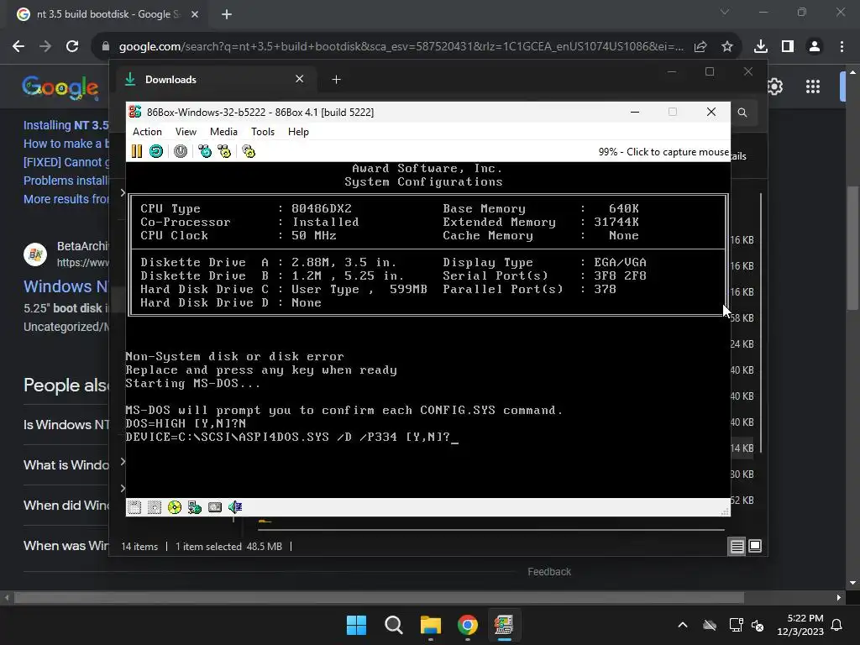Close the Downloads tab in File Explorer
Image resolution: width=860 pixels, height=645 pixels.
pos(300,79)
